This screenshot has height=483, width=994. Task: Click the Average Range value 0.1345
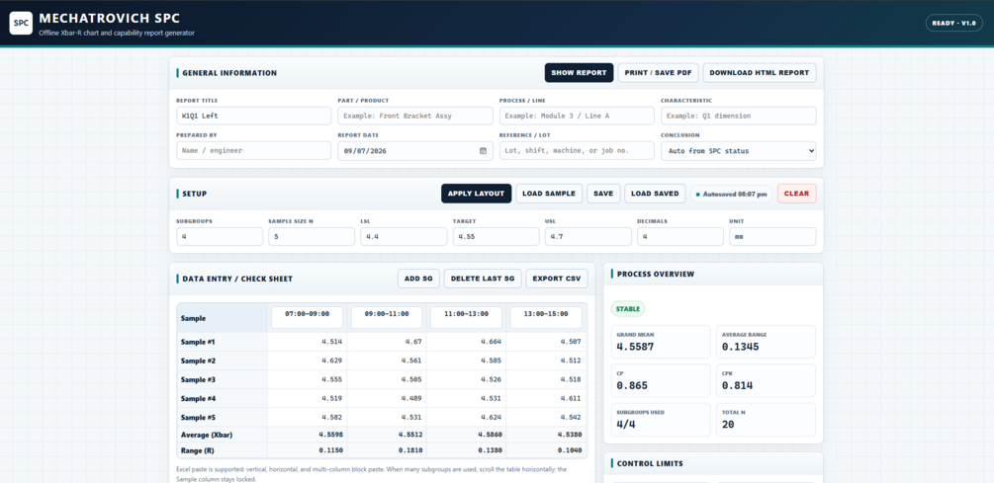tap(741, 347)
